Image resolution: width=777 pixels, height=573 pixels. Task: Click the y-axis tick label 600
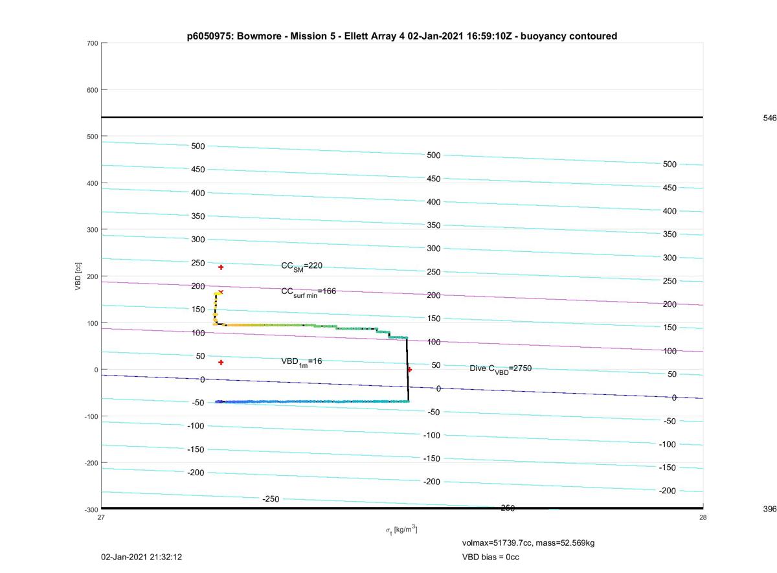click(x=93, y=90)
